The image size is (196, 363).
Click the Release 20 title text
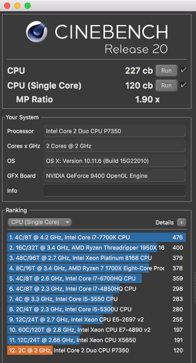pyautogui.click(x=136, y=49)
